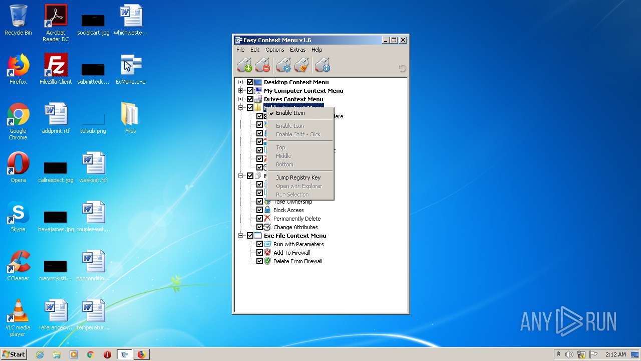The image size is (641, 361).
Task: Click the lock icon beside Block Access
Action: [267, 210]
